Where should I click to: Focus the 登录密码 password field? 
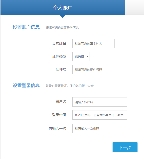tap(100, 115)
